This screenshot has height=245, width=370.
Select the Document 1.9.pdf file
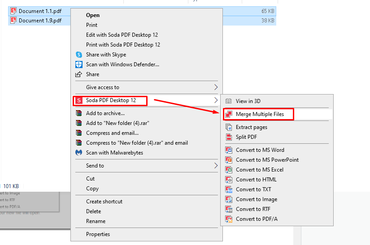(x=39, y=21)
